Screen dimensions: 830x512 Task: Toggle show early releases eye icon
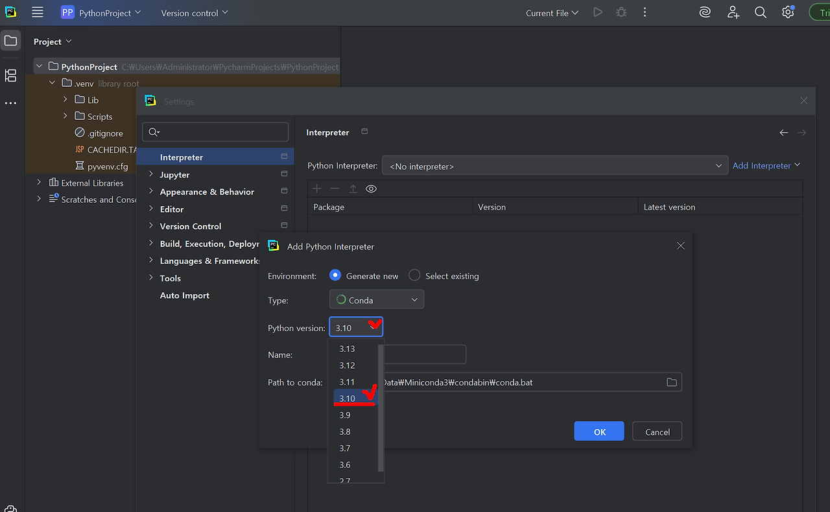[371, 189]
